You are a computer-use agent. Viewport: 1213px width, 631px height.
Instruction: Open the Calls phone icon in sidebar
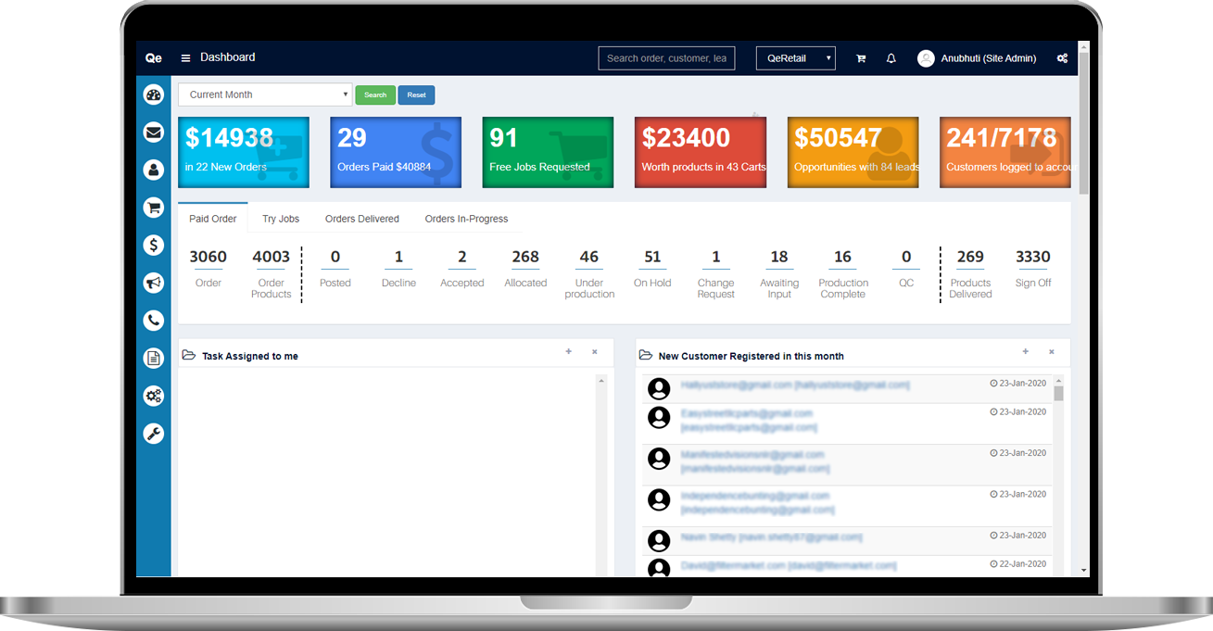click(x=153, y=321)
